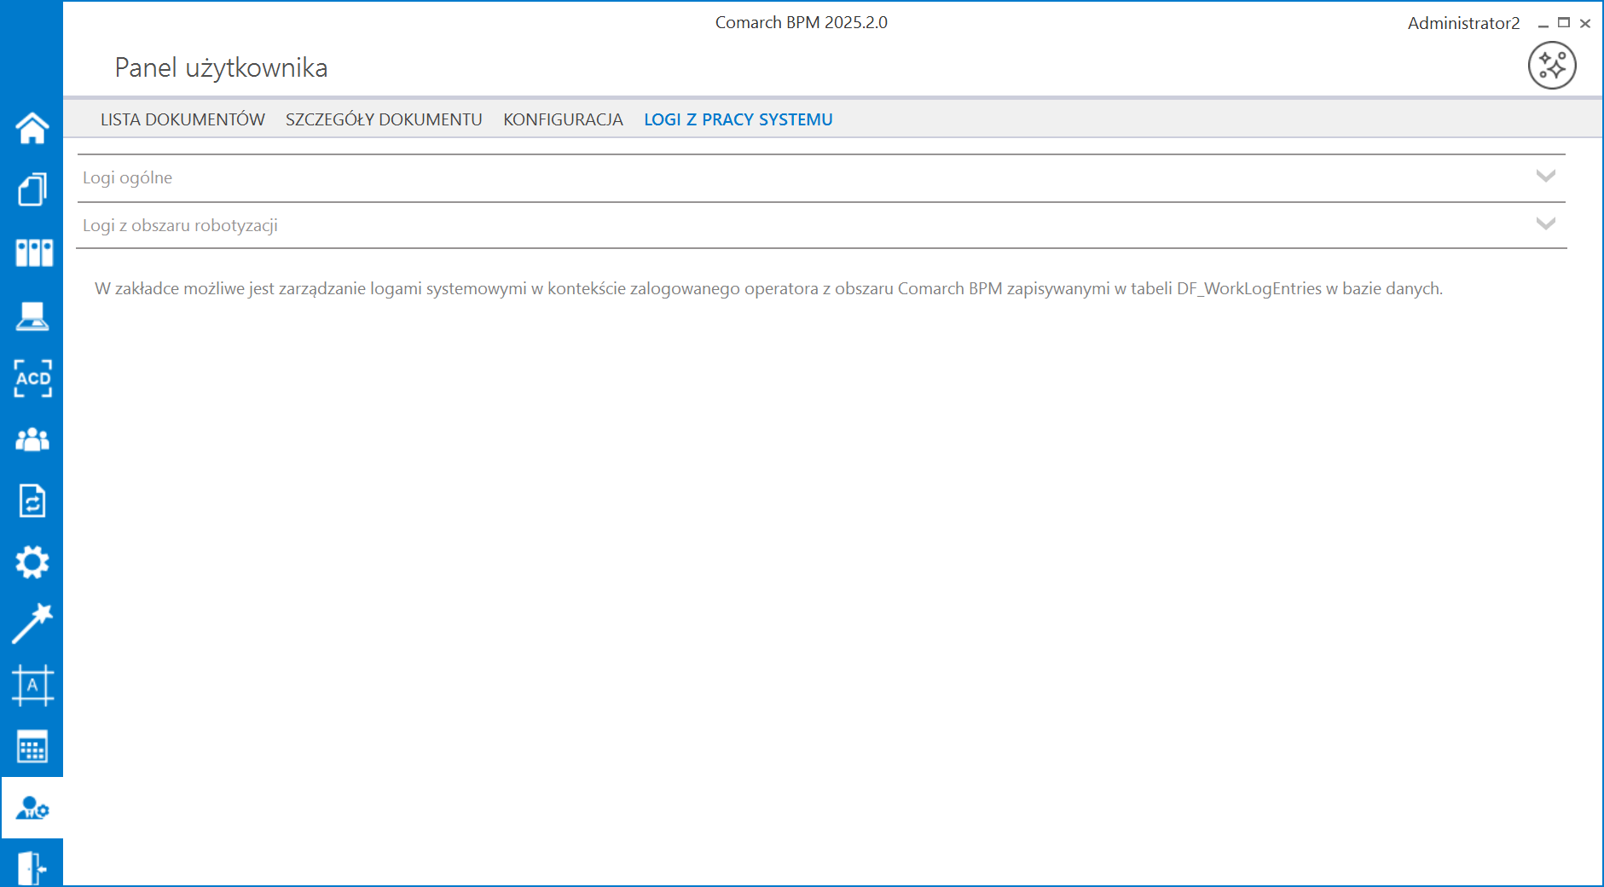Viewport: 1604px width, 887px height.
Task: Open the calendar grid icon in sidebar
Action: pyautogui.click(x=32, y=747)
